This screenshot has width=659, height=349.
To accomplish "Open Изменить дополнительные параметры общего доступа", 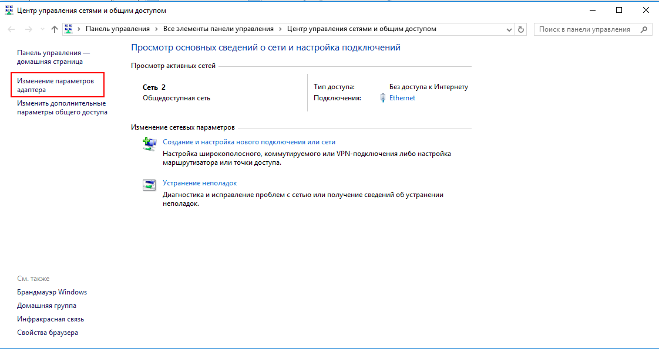I will click(x=62, y=107).
